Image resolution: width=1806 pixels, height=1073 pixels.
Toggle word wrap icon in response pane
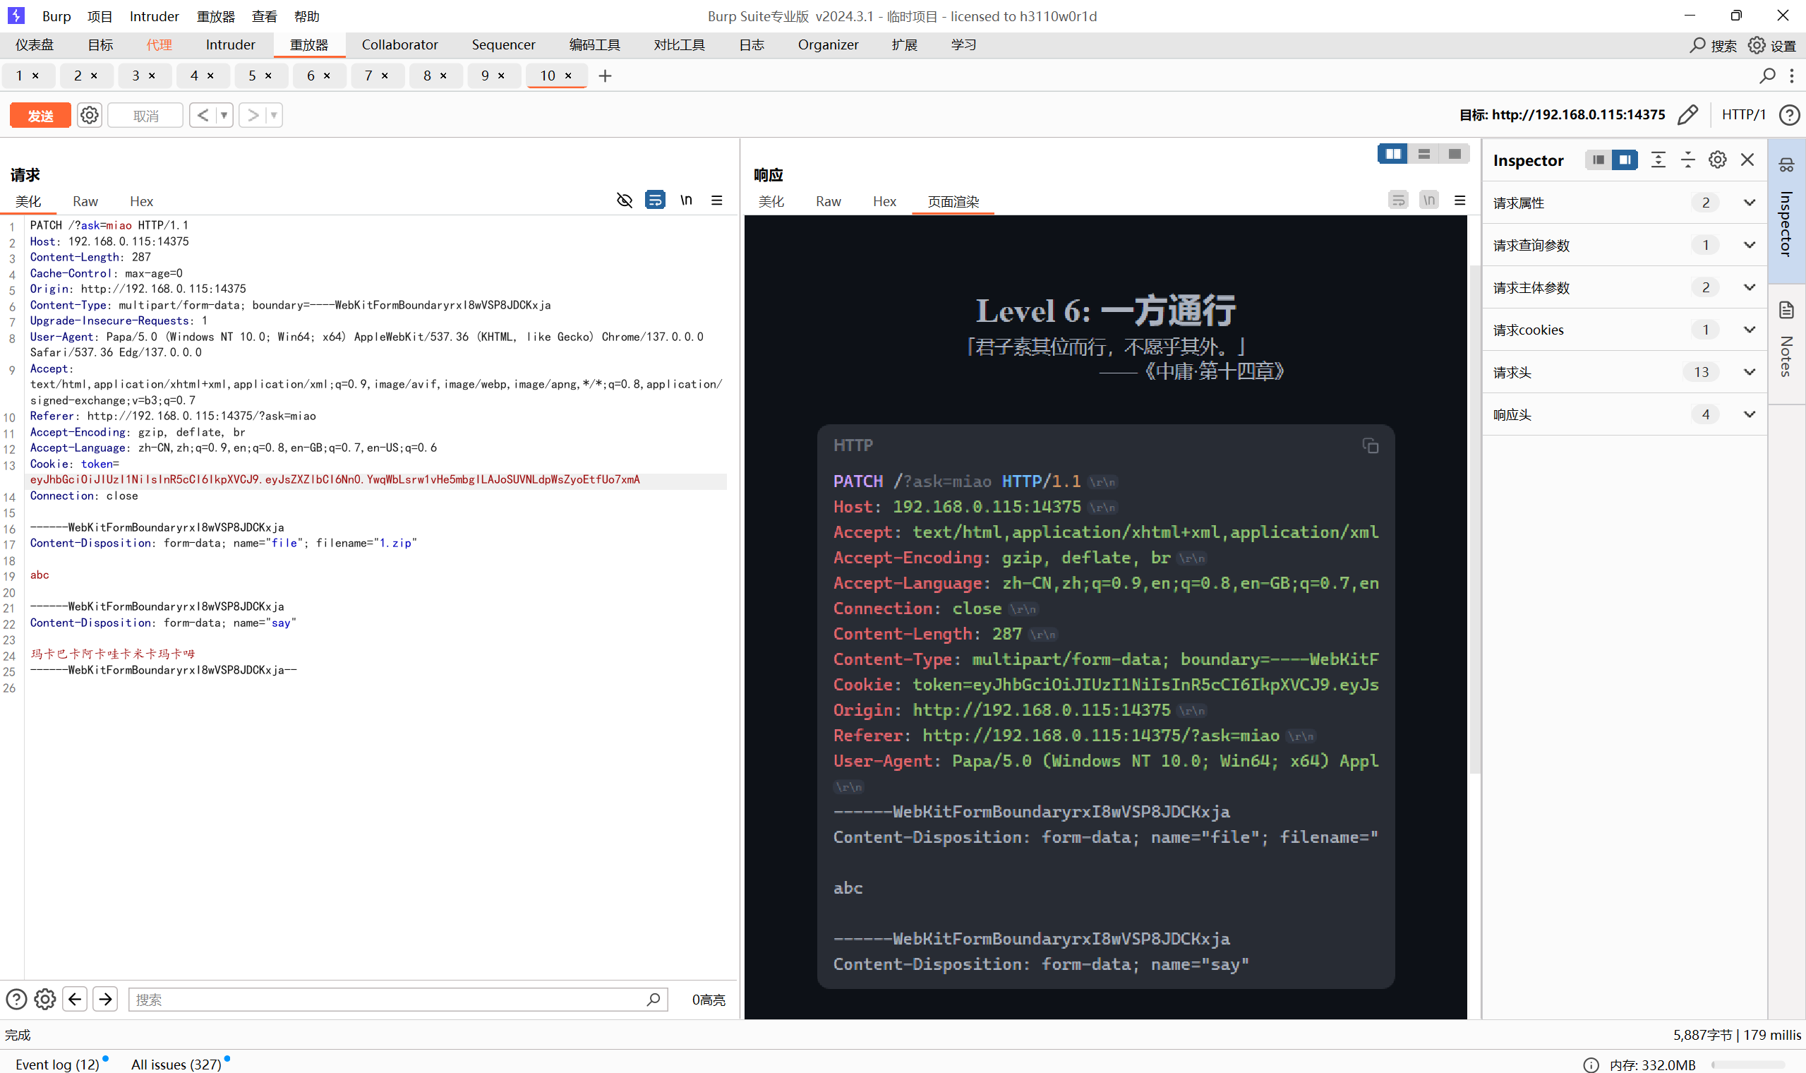pos(1397,200)
